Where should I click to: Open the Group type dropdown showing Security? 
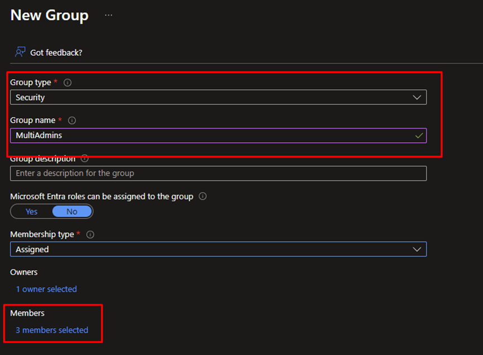pyautogui.click(x=218, y=98)
